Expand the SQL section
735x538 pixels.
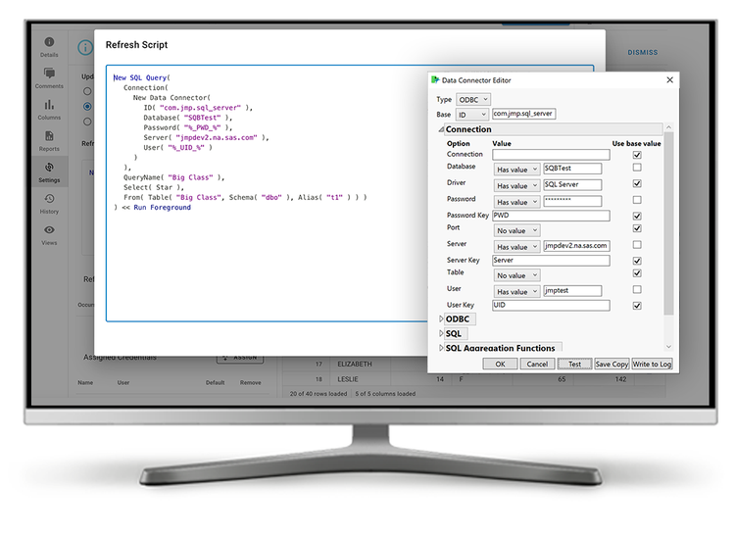click(441, 333)
